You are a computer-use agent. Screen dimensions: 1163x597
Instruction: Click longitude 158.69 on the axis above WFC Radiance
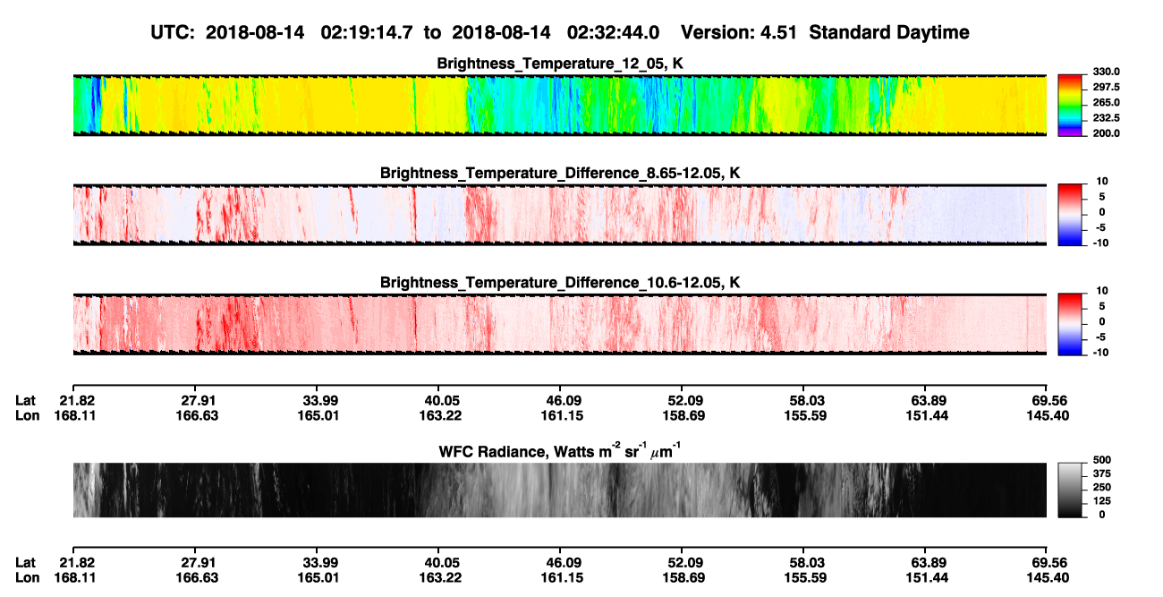[x=682, y=414]
